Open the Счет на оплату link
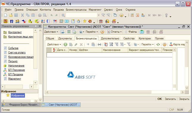The height and width of the screenshot is (113, 192). click(17, 52)
